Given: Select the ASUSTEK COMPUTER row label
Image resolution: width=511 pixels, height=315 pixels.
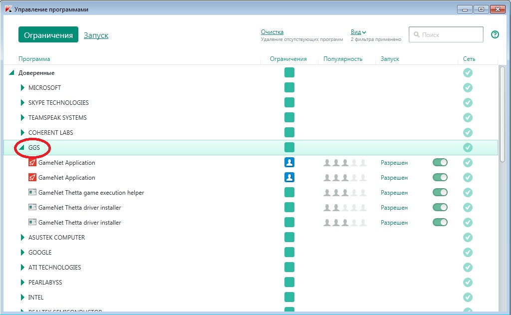Looking at the screenshot, I should click(56, 238).
